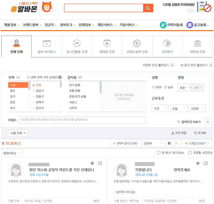The width and height of the screenshot is (214, 204).
Task: Scrap the 지원합니다 candidate star
Action: pyautogui.click(x=198, y=163)
